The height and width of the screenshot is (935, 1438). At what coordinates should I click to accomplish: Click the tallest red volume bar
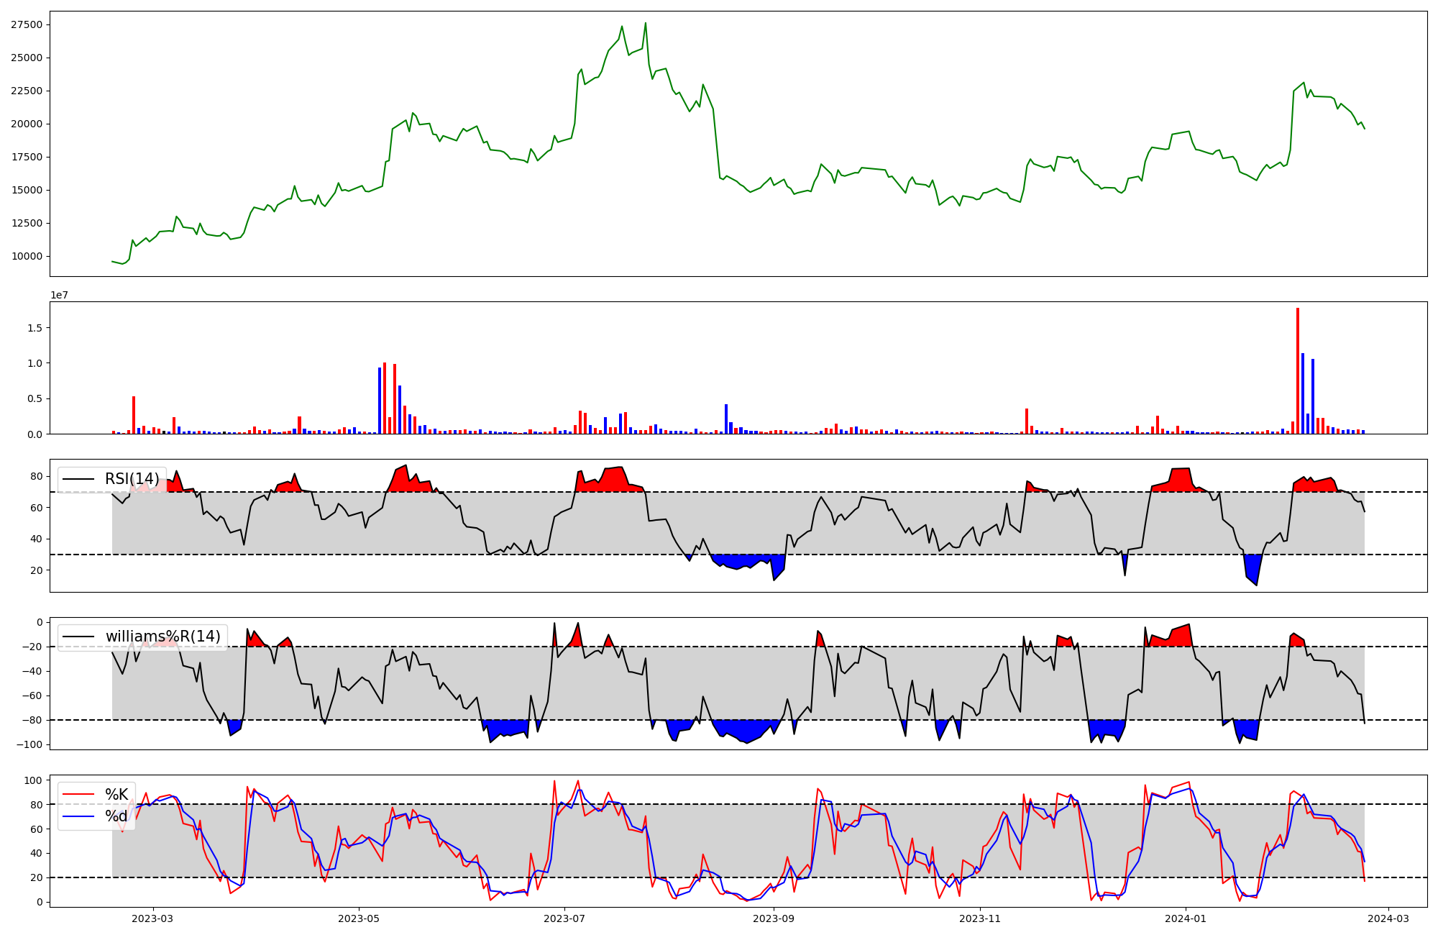click(1298, 370)
